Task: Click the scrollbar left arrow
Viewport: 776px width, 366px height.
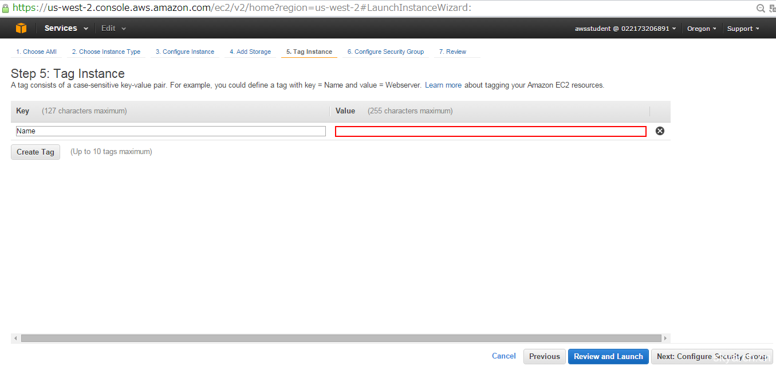Action: pyautogui.click(x=15, y=339)
